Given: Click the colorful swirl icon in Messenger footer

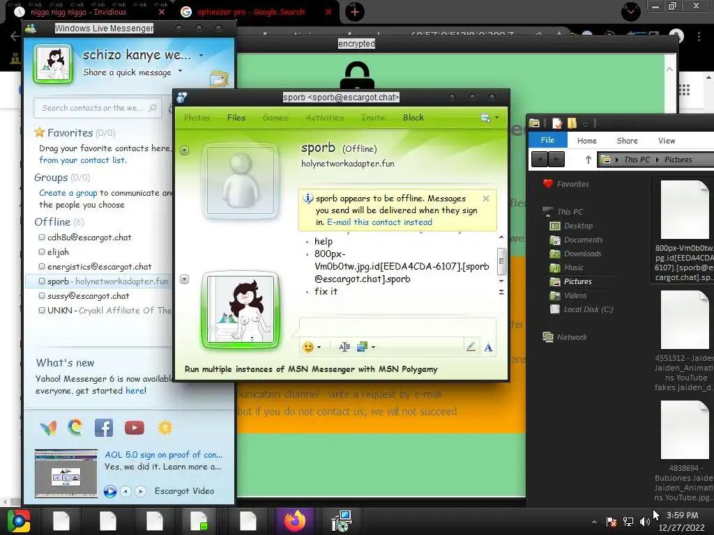Looking at the screenshot, I should (75, 428).
